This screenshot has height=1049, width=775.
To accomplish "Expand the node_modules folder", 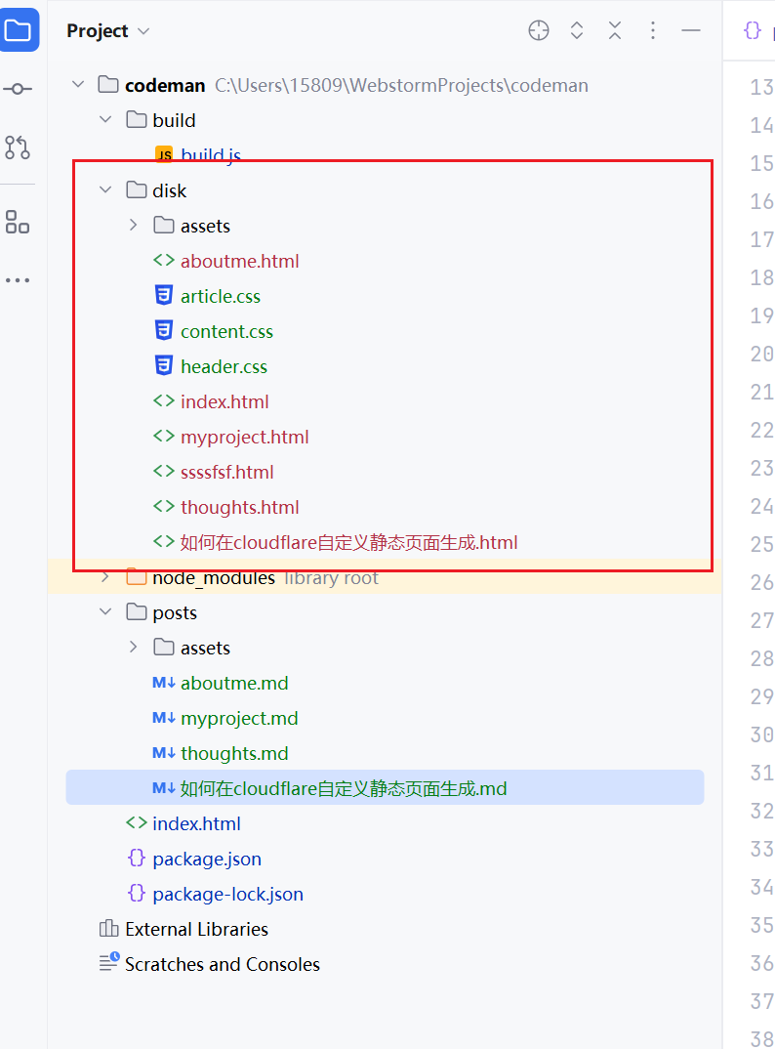I will coord(105,578).
